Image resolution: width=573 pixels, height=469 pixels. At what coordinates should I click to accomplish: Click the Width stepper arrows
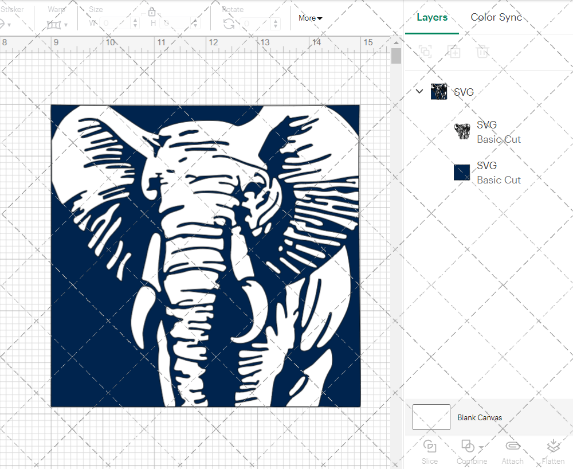[135, 24]
